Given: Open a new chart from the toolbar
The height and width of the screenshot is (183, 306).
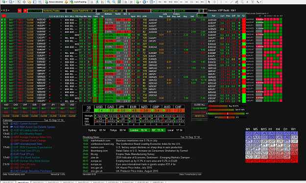Looking at the screenshot, I should pyautogui.click(x=3, y=2).
